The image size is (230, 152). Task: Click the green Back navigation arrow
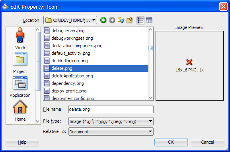click(103, 20)
